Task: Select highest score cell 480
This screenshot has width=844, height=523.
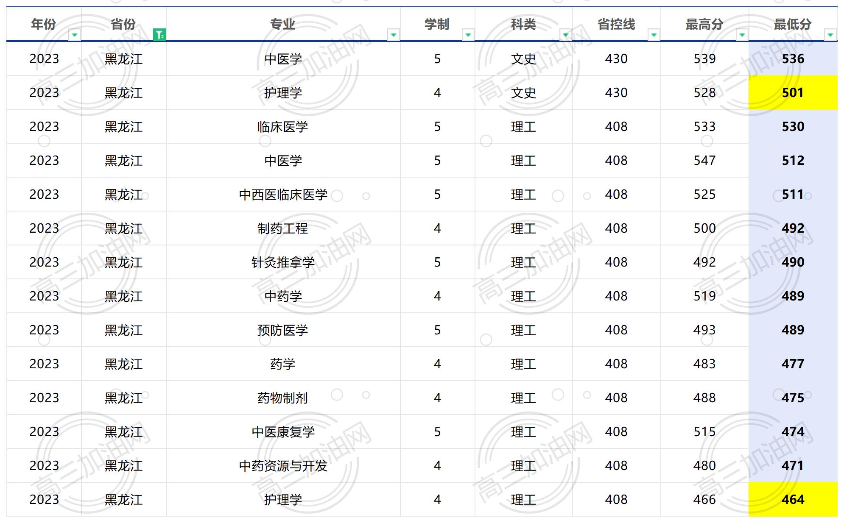Action: pyautogui.click(x=705, y=465)
